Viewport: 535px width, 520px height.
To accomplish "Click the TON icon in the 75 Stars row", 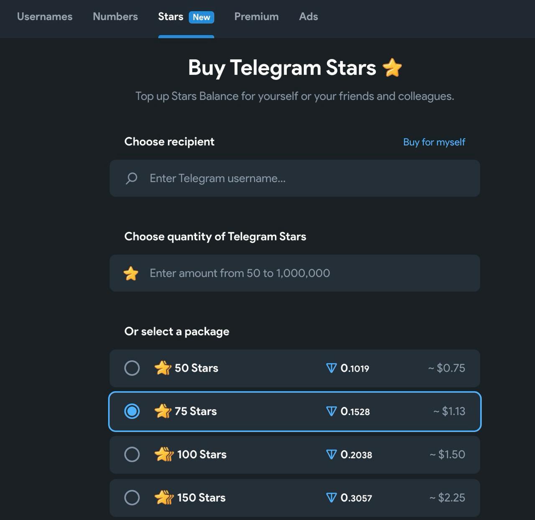I will (331, 411).
